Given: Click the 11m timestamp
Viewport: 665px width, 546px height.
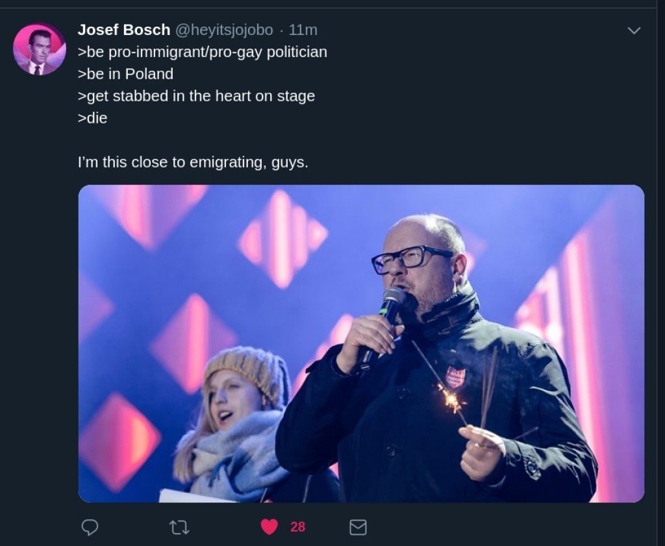Looking at the screenshot, I should (x=303, y=30).
